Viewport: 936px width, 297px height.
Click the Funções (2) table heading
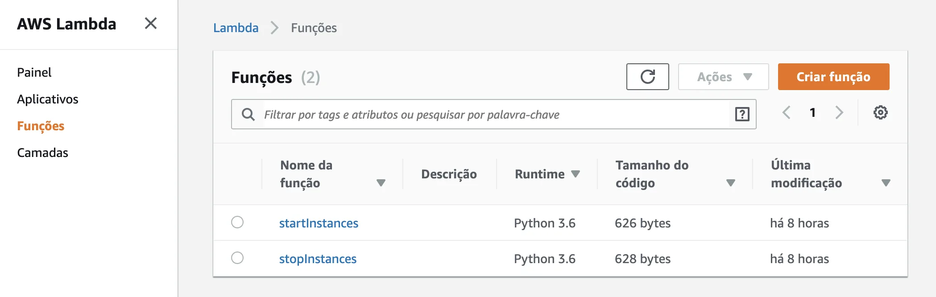coord(276,77)
